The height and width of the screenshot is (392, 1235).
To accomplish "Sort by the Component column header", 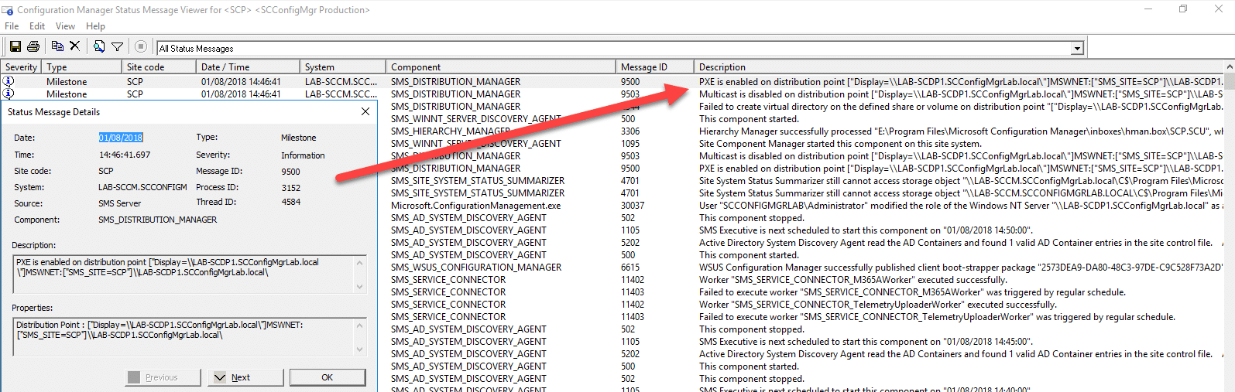I will tap(500, 67).
